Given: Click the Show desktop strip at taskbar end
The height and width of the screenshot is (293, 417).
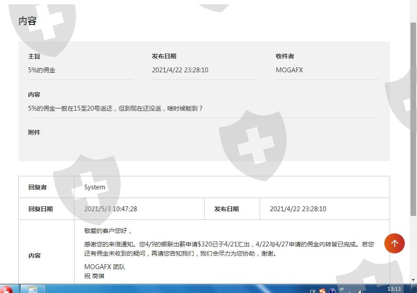Looking at the screenshot, I should point(414,289).
